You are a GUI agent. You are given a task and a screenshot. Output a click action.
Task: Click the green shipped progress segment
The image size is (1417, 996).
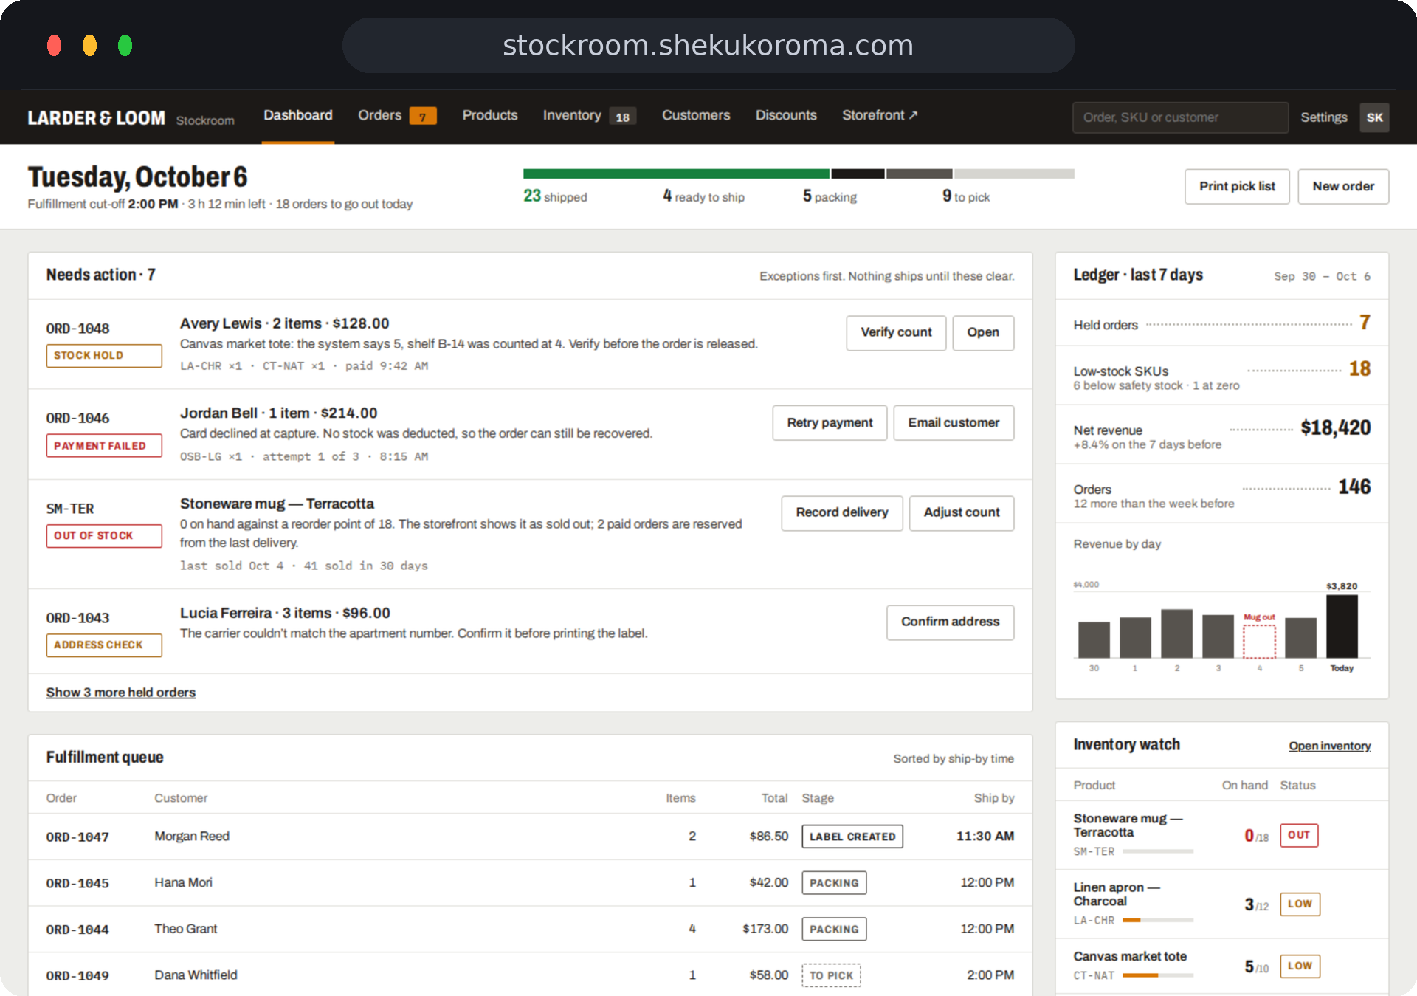(676, 174)
